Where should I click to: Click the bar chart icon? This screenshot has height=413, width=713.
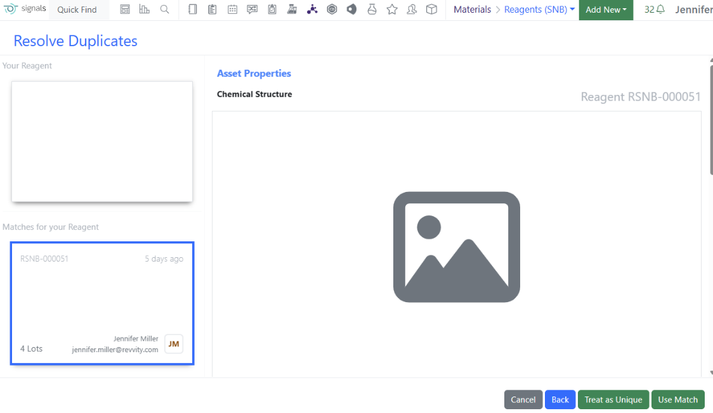coord(145,10)
